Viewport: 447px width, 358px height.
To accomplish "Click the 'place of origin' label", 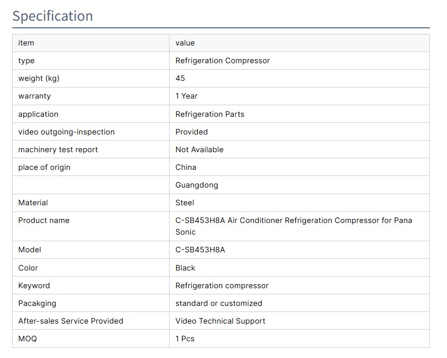I will point(44,167).
